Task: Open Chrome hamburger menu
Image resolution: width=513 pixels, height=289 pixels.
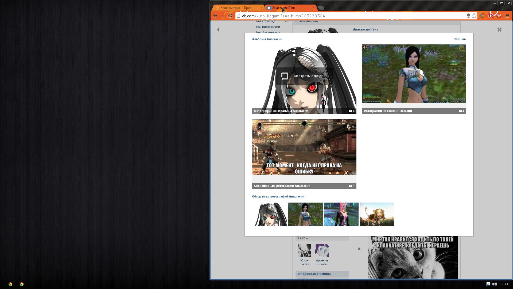Action: 507,16
